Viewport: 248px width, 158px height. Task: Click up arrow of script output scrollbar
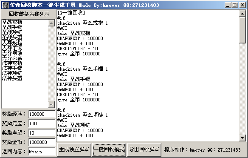(x=242, y=14)
